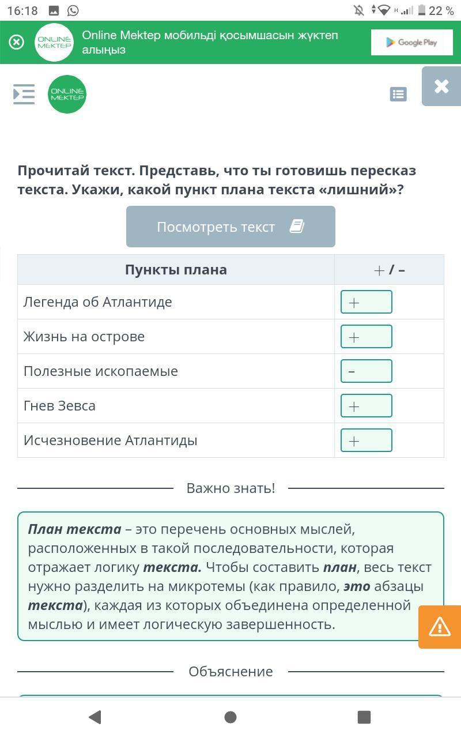Toggle the plus/minus box for Исчезновение Атлантиды
This screenshot has height=738, width=461.
[x=366, y=440]
